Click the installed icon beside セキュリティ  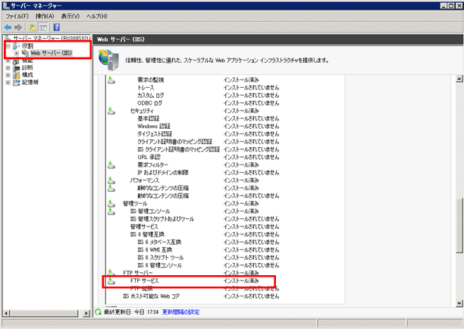point(111,111)
